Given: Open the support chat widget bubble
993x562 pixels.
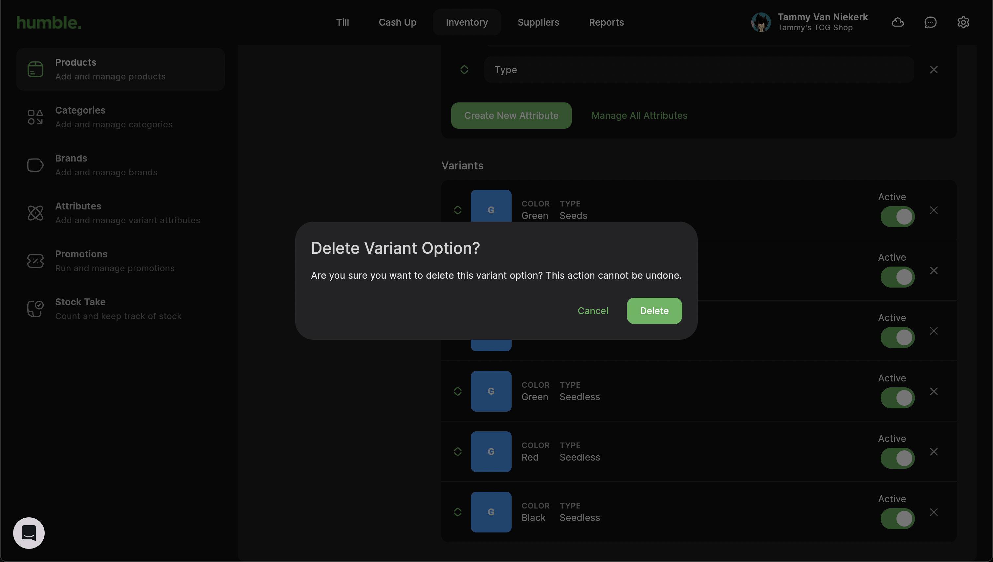Looking at the screenshot, I should point(29,533).
